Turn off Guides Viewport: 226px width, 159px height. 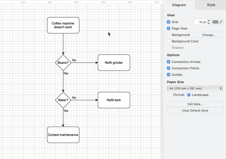169,75
